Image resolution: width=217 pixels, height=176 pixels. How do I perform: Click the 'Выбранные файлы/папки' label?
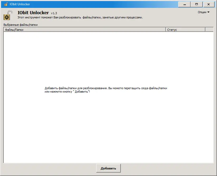21,25
